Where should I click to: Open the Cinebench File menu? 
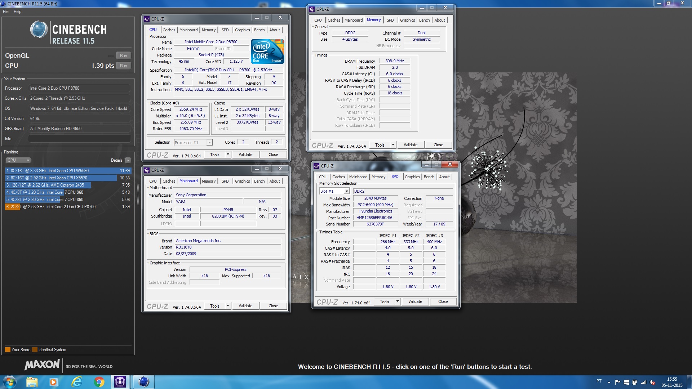tap(6, 12)
